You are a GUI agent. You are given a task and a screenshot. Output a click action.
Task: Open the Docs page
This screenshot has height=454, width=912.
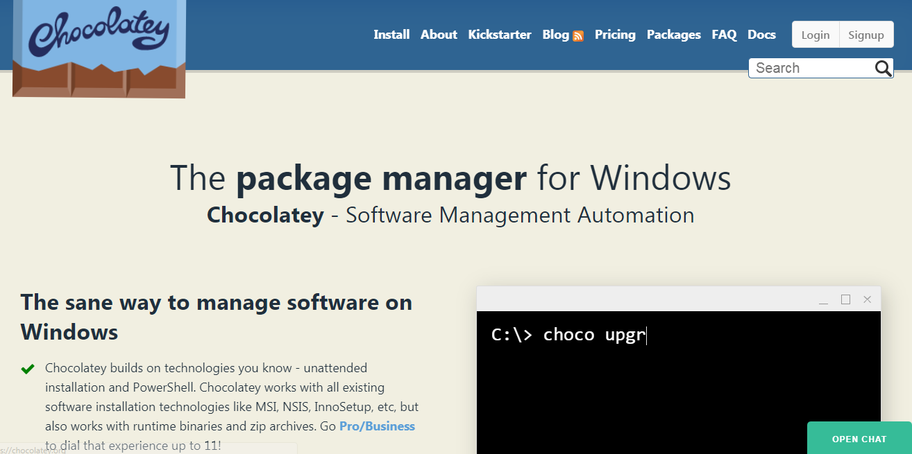(761, 35)
